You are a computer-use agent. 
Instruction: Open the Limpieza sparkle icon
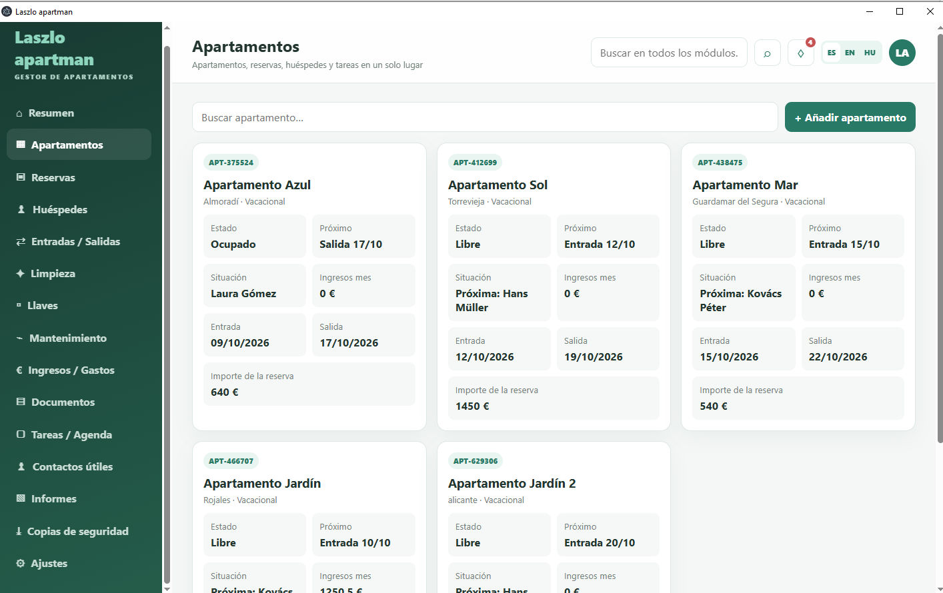pyautogui.click(x=20, y=273)
